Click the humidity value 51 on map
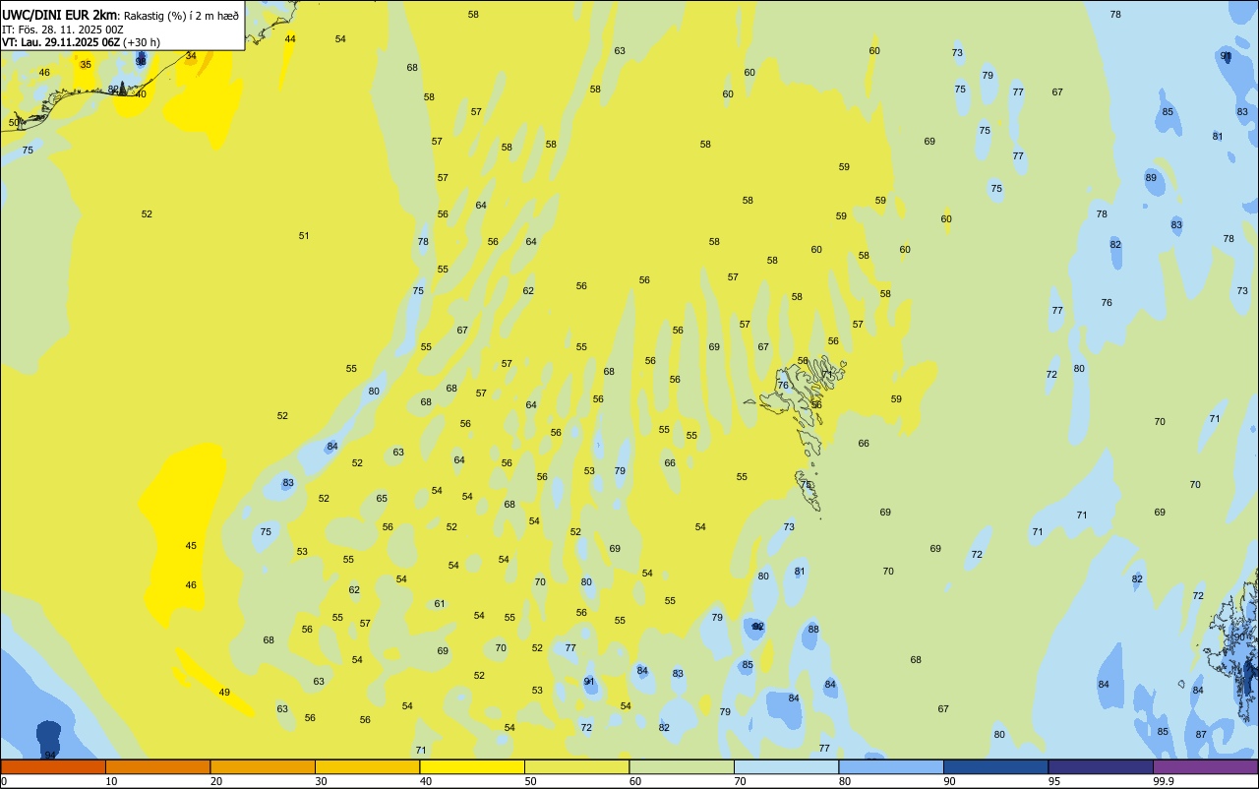1259x789 pixels. (x=304, y=235)
